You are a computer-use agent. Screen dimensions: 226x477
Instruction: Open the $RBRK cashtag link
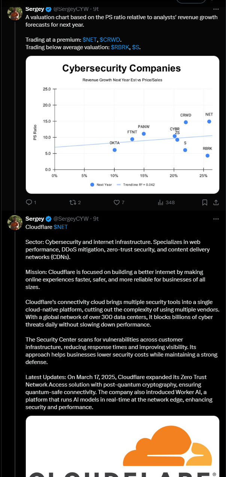(x=120, y=47)
